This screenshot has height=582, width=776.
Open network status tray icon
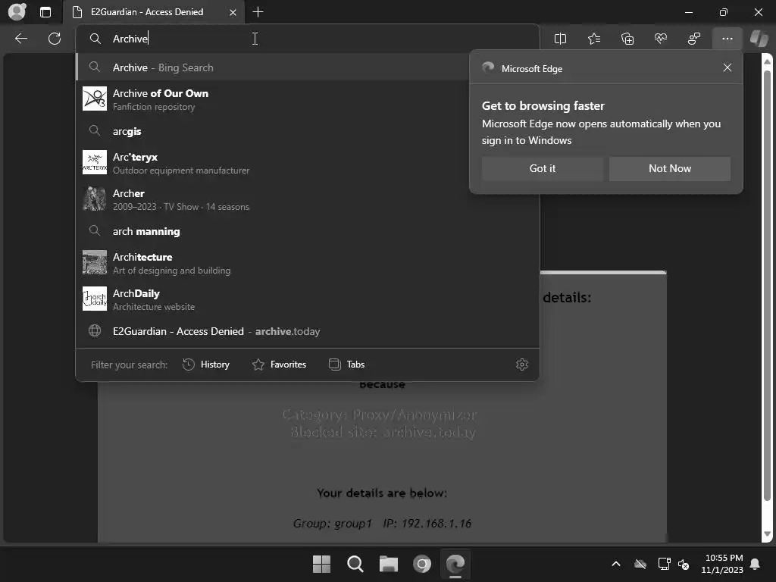click(x=664, y=564)
